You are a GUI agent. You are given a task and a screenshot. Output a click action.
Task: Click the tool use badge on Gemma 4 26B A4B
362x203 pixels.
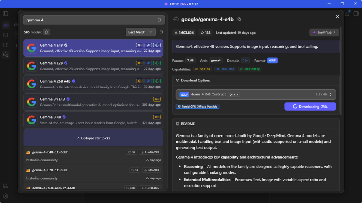tap(148, 81)
